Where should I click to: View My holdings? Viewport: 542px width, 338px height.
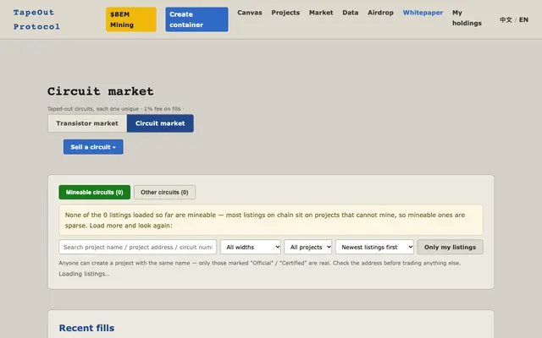(x=467, y=18)
